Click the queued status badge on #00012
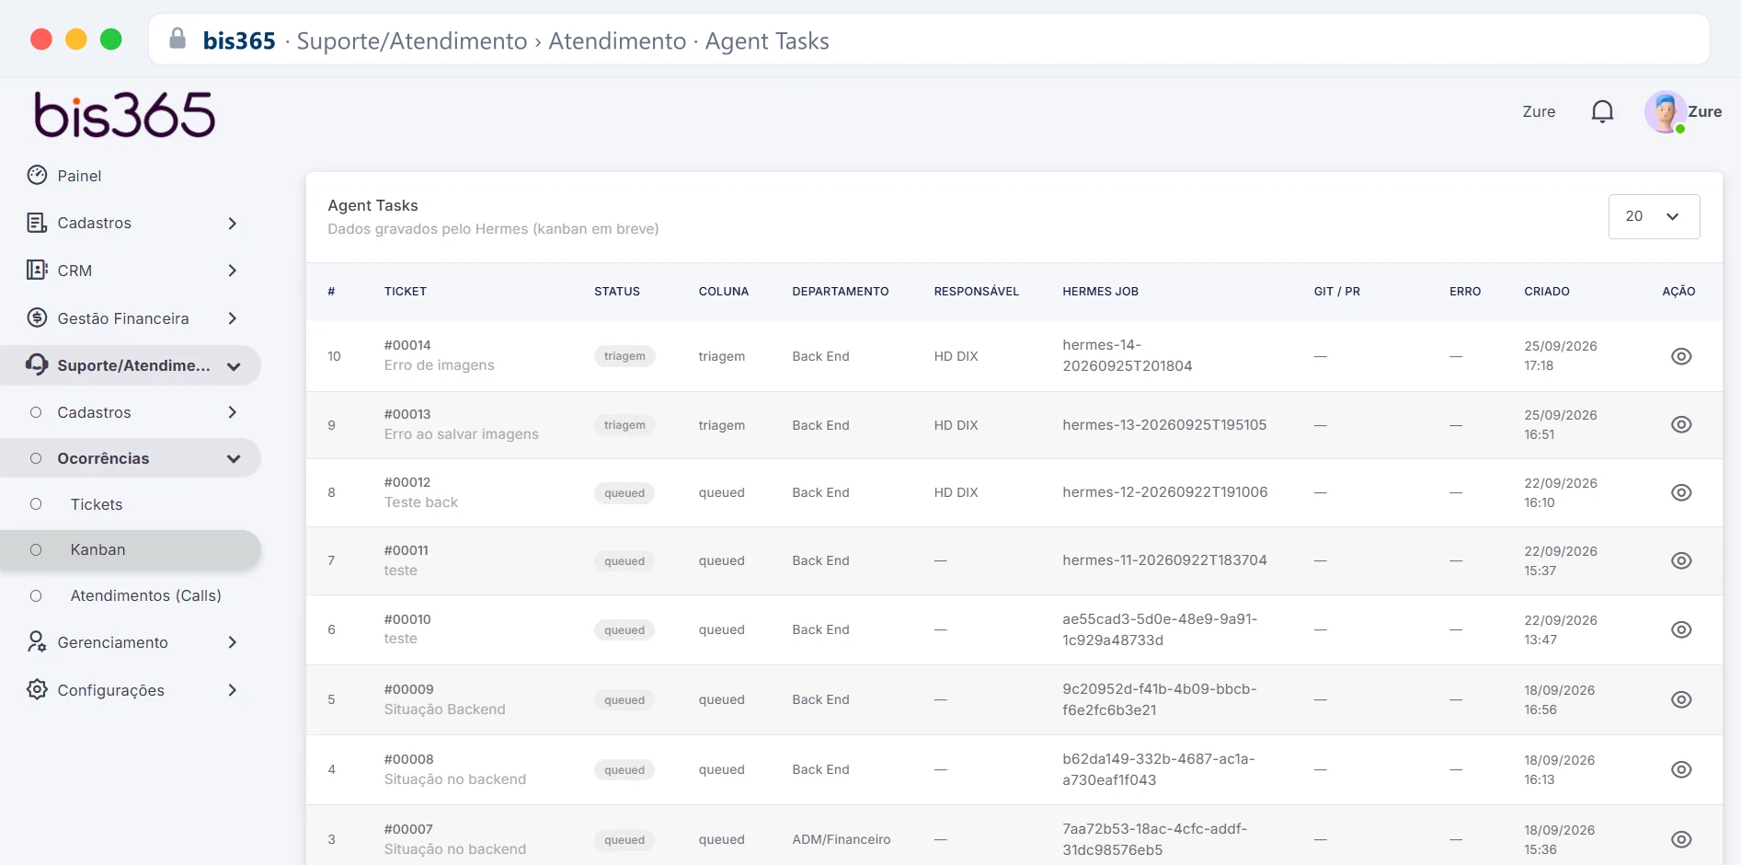The height and width of the screenshot is (865, 1741). click(x=624, y=493)
